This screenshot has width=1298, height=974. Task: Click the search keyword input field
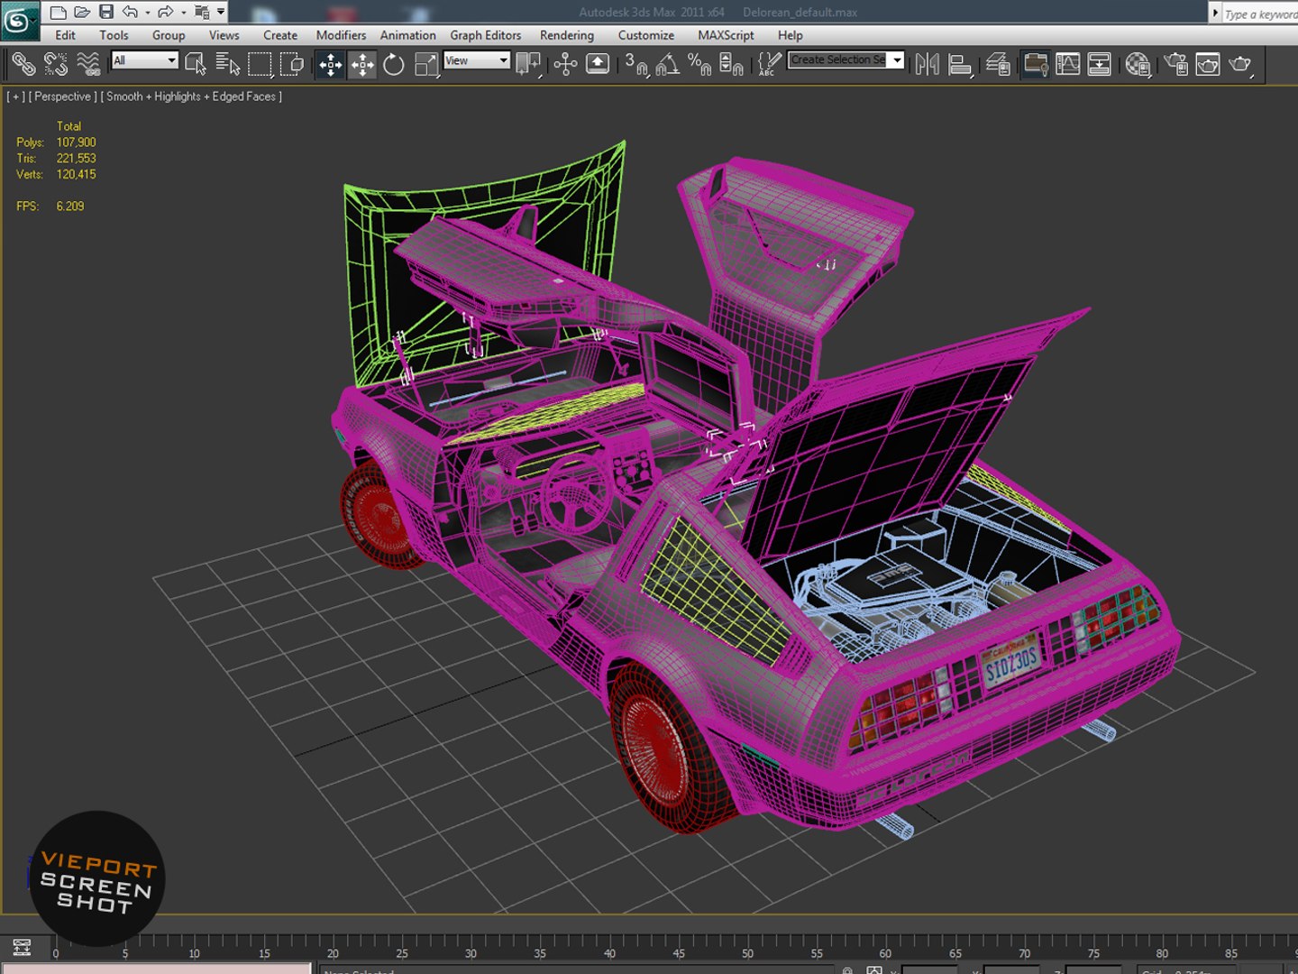pyautogui.click(x=1260, y=14)
